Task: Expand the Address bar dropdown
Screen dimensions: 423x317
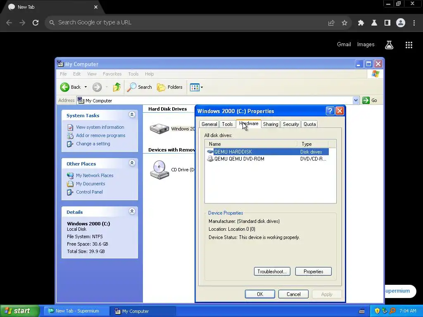Action: [x=356, y=100]
